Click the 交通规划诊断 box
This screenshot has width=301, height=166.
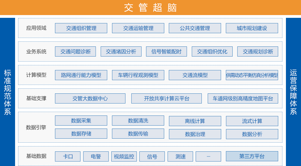[x=258, y=51]
